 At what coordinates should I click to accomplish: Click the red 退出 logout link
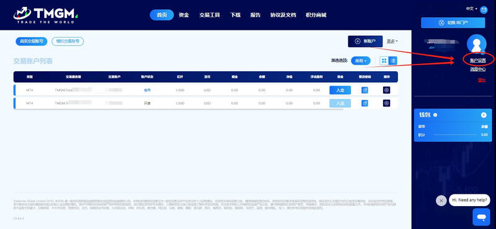(x=482, y=80)
